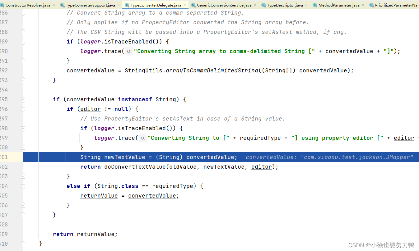Click the string "Converting String array to comma-delimited String ["
The height and width of the screenshot is (251, 419).
coord(224,51)
